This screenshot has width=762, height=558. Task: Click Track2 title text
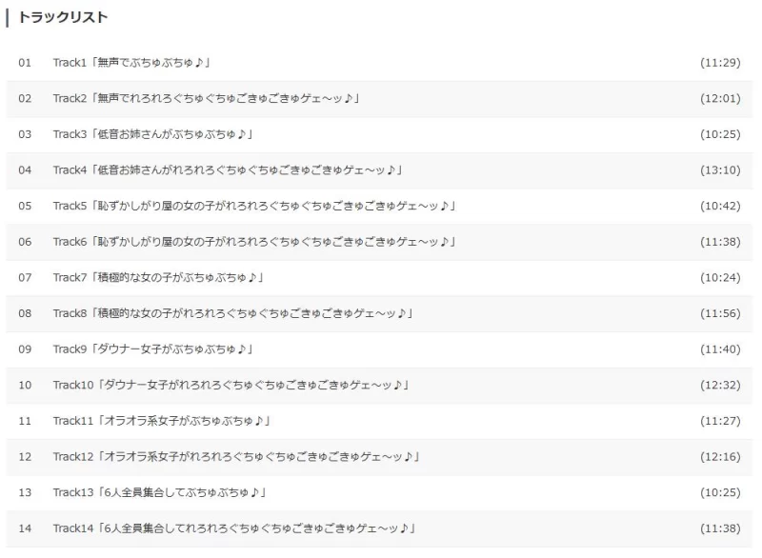(206, 99)
